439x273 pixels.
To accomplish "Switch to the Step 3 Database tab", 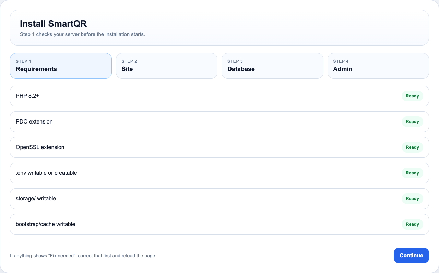I will pyautogui.click(x=272, y=66).
